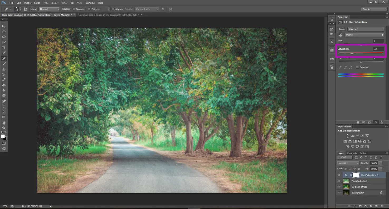Click the delete layer trash icon

tap(382, 206)
